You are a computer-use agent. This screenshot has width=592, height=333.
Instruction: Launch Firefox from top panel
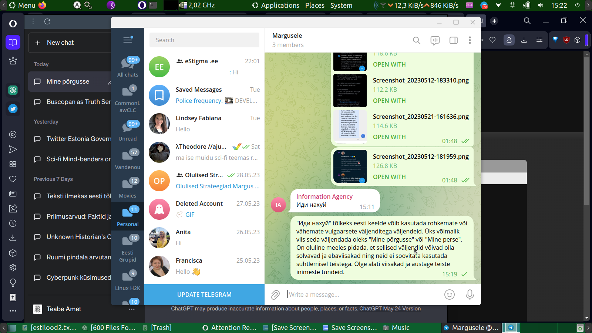point(43,5)
